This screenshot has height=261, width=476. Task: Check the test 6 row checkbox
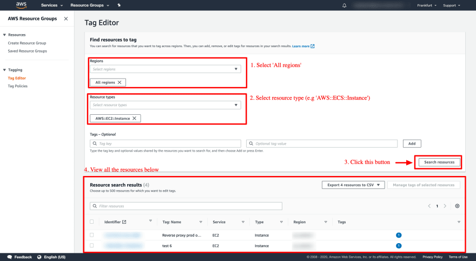click(91, 245)
